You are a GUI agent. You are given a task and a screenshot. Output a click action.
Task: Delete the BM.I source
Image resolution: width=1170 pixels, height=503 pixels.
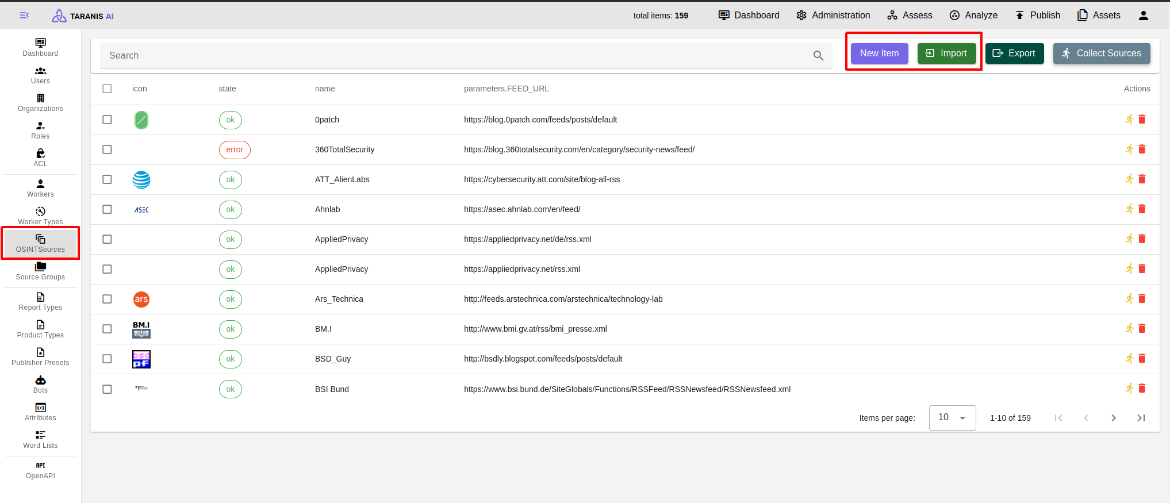pyautogui.click(x=1142, y=329)
